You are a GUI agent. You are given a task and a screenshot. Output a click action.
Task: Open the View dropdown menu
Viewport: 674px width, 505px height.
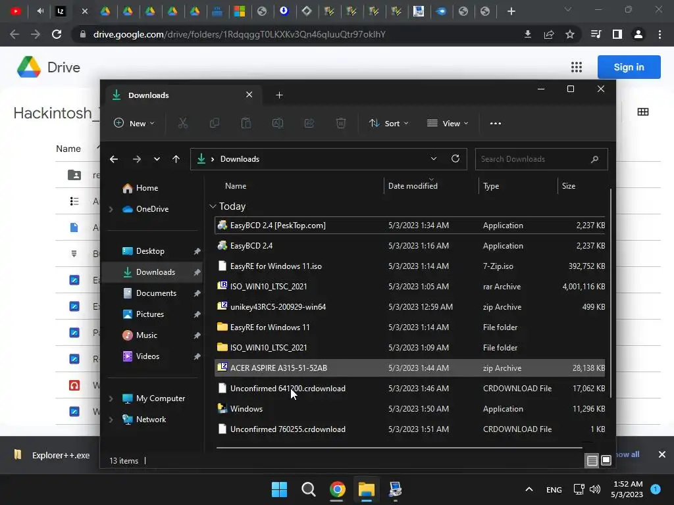[x=448, y=123]
